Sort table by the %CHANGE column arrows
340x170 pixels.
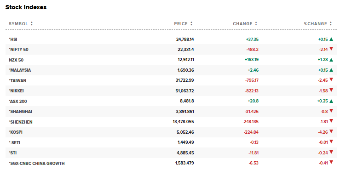pos(331,23)
